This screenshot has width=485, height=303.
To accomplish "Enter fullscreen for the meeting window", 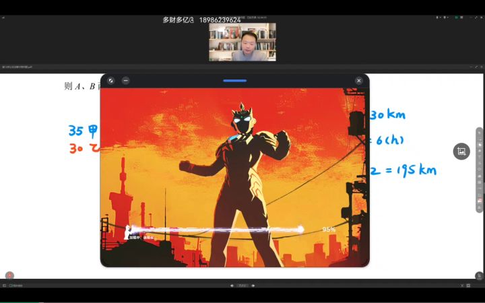I will point(476,18).
